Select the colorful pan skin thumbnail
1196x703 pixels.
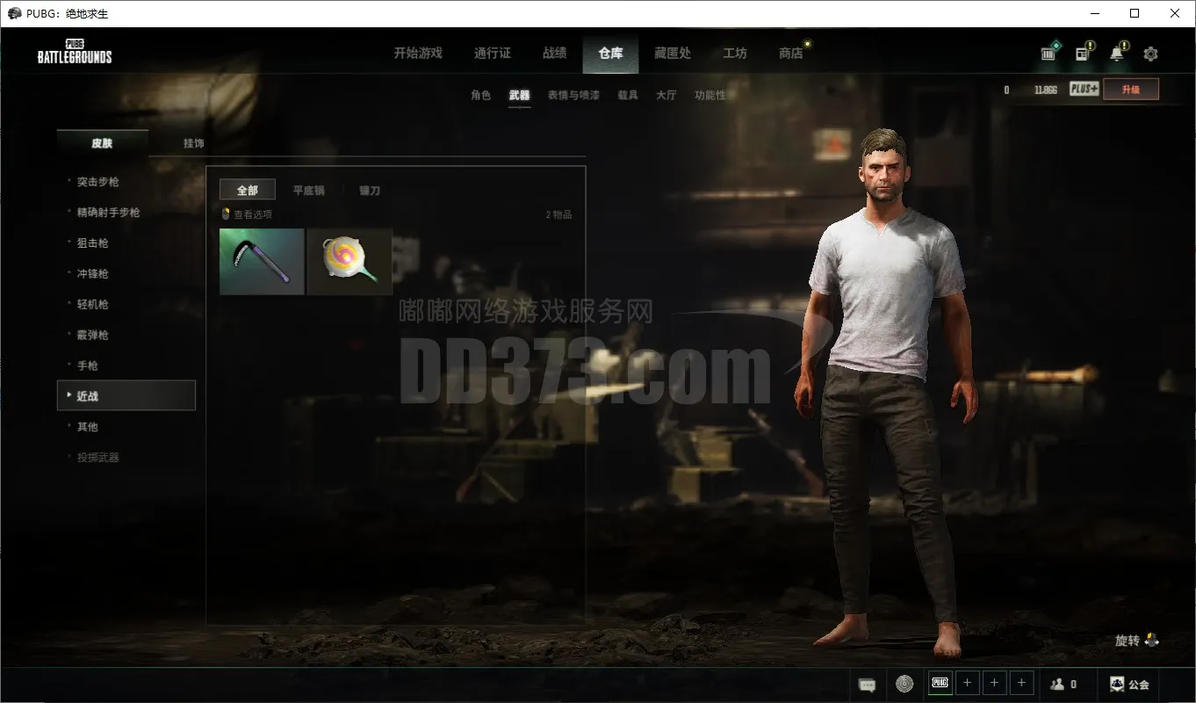349,262
